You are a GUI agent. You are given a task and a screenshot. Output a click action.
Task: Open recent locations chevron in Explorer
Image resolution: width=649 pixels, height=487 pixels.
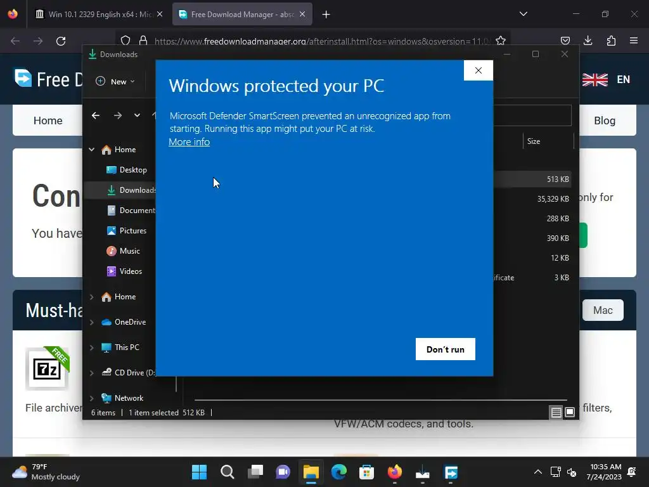(x=137, y=115)
